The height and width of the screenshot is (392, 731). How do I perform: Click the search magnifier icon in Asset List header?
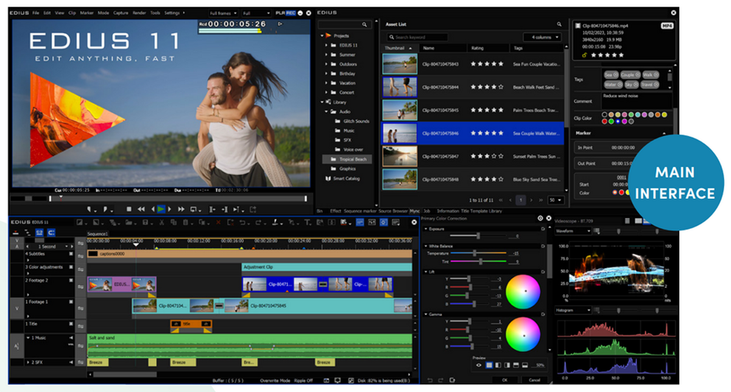559,24
